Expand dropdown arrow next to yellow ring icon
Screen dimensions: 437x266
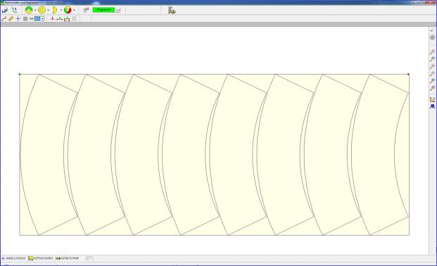(48, 11)
